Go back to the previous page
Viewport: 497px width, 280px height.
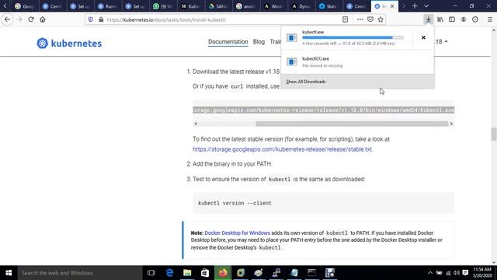pyautogui.click(x=7, y=19)
